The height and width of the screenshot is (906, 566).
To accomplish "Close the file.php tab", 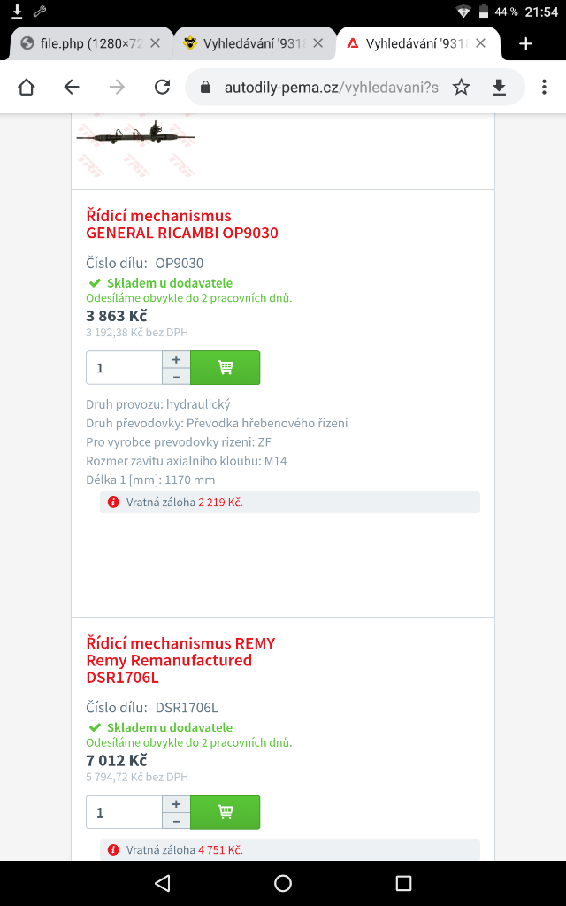I will (x=156, y=43).
